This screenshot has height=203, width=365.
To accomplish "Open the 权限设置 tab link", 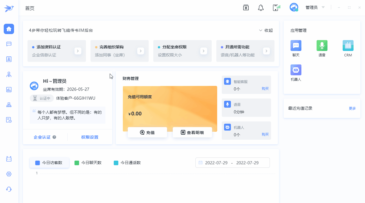I will (x=90, y=137).
